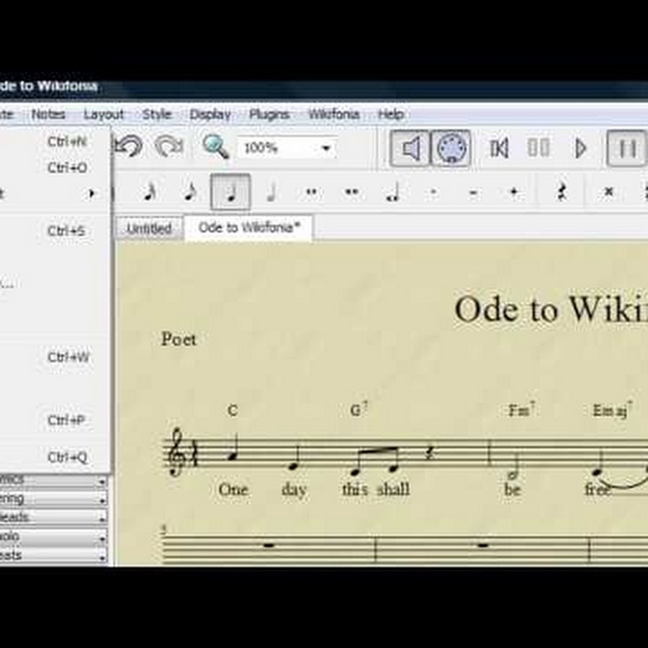Select the C chord symbol
Viewport: 648px width, 648px height.
coord(233,411)
